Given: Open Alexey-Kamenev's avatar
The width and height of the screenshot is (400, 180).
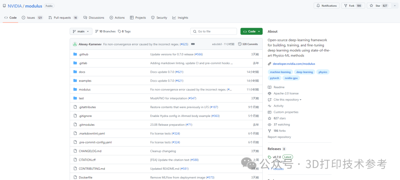Looking at the screenshot, I should point(75,44).
